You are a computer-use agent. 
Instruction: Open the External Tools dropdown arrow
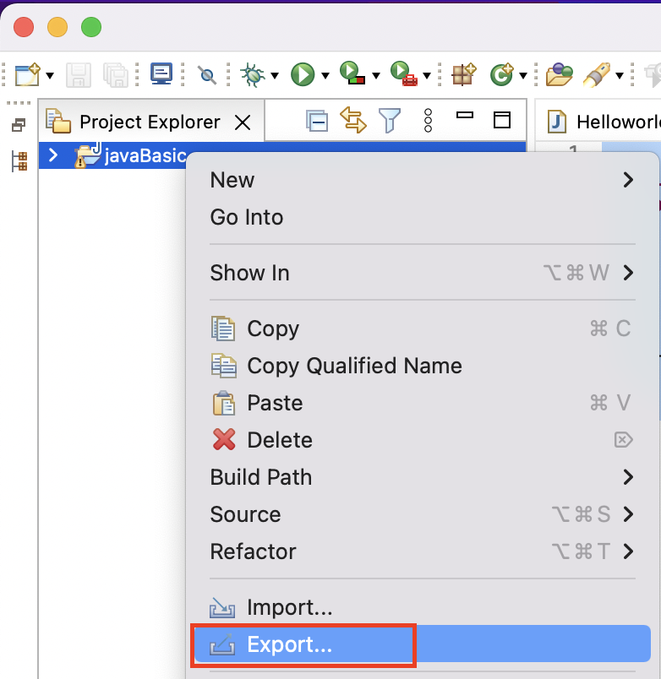[x=427, y=76]
